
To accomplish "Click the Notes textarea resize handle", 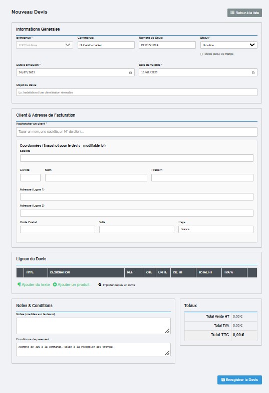I will click(x=167, y=331).
